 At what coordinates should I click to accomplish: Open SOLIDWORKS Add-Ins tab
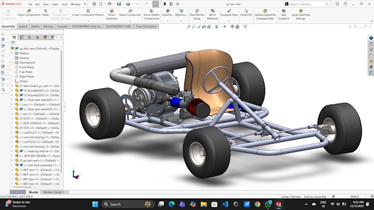86,26
